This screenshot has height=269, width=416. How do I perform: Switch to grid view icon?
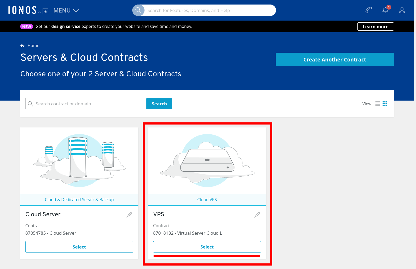pyautogui.click(x=385, y=104)
